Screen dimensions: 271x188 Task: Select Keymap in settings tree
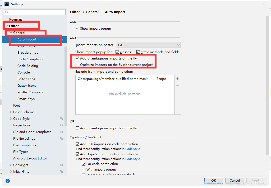point(16,20)
